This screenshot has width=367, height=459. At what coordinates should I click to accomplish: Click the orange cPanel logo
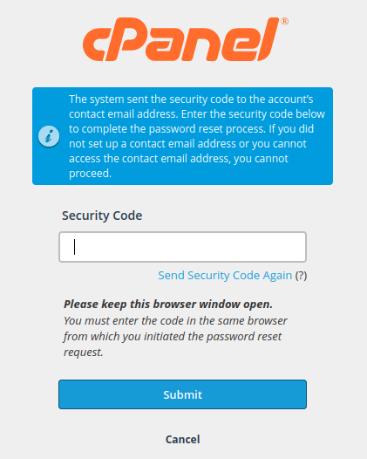coord(185,39)
